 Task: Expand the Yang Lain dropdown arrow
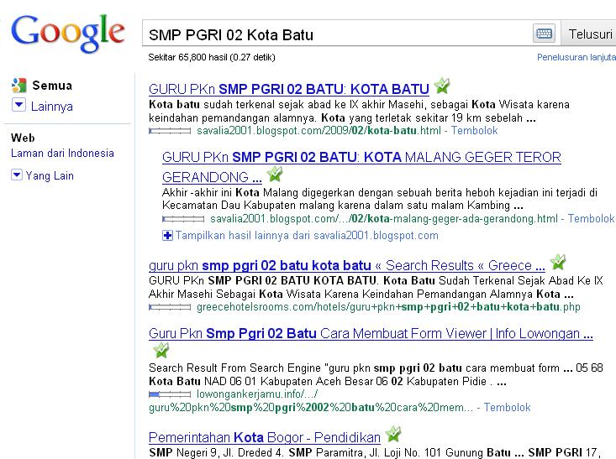pyautogui.click(x=17, y=175)
